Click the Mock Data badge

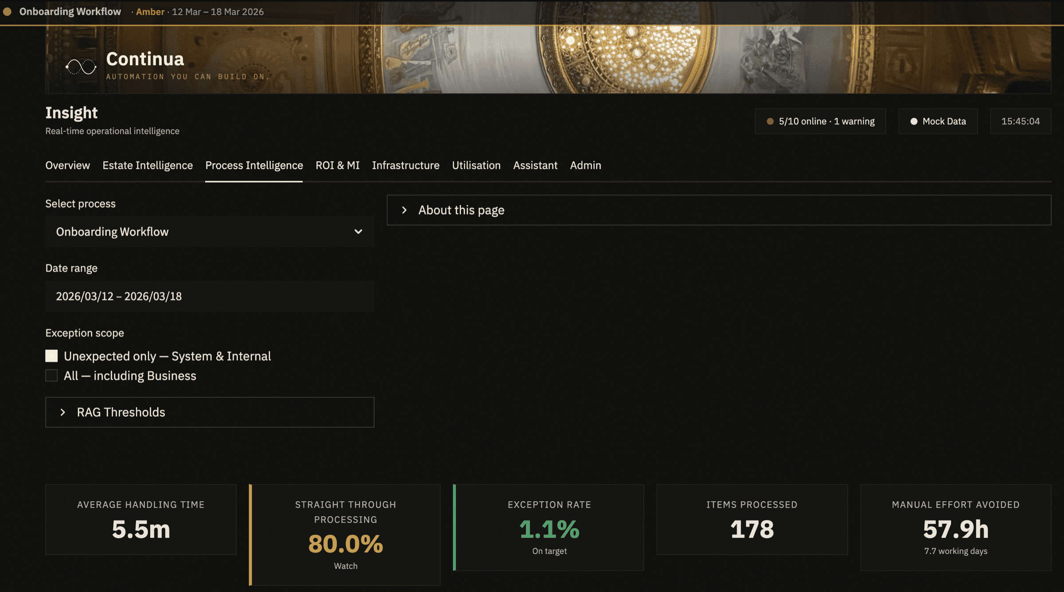pos(938,121)
